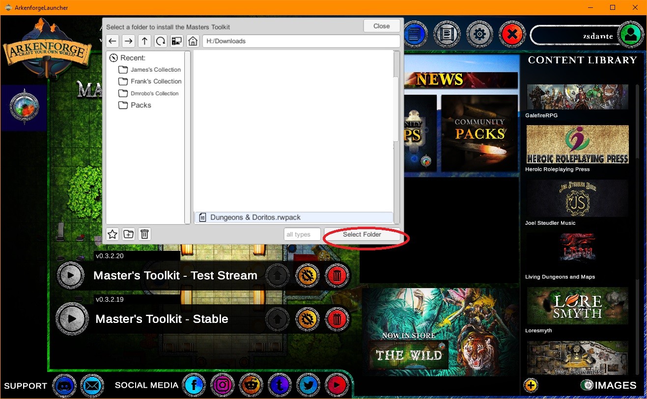Click the H:/Downloads path field
This screenshot has width=647, height=399.
(301, 41)
